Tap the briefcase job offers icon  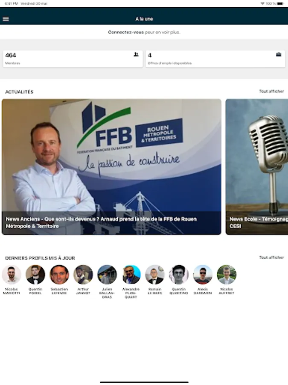pyautogui.click(x=279, y=54)
